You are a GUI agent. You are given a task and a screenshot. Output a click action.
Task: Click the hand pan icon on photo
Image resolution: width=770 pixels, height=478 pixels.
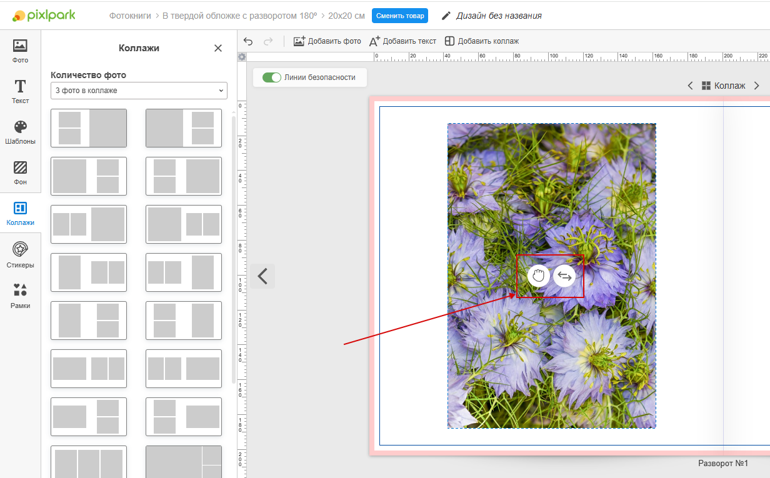pyautogui.click(x=538, y=276)
